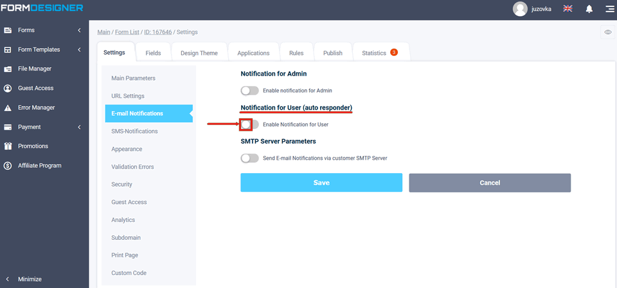Open Affiliate Program in sidebar
The width and height of the screenshot is (617, 288).
[x=39, y=165]
